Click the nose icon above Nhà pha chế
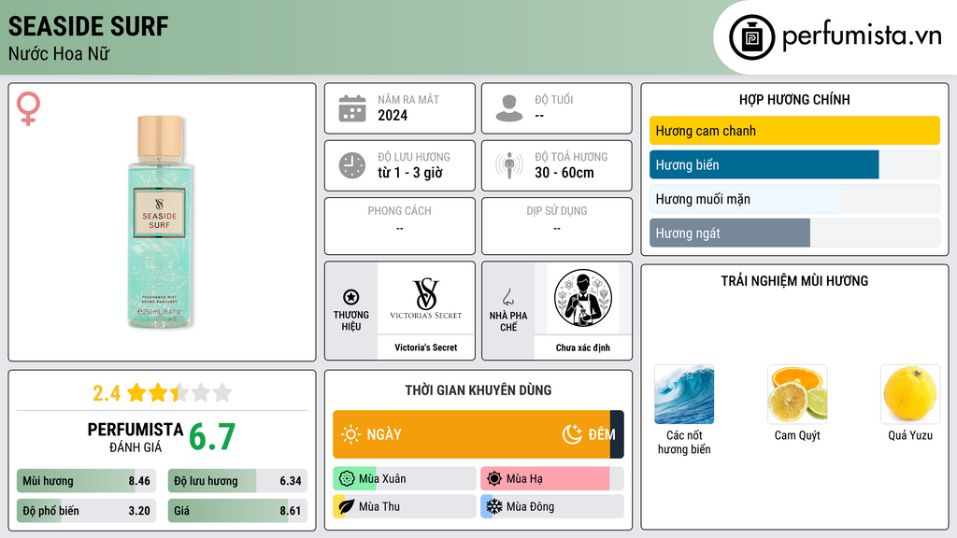 507,297
